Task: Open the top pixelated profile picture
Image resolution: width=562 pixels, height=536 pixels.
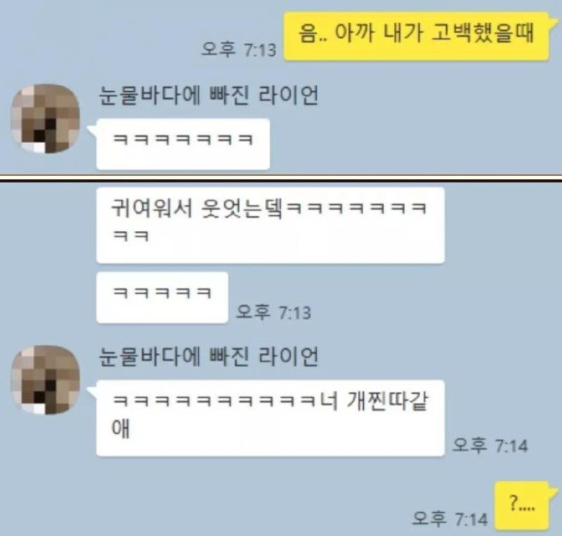Action: coord(46,119)
